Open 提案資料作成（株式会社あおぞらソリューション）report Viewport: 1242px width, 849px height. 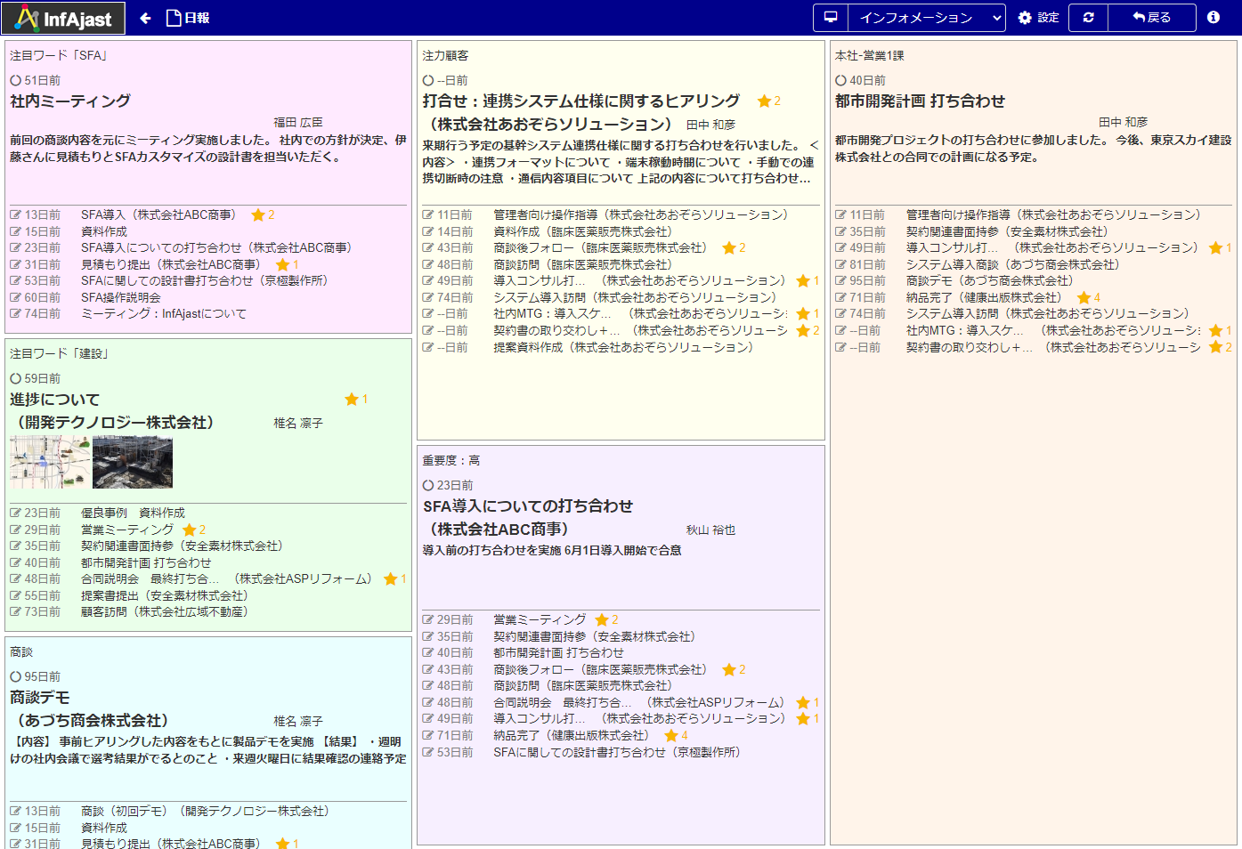coord(623,348)
